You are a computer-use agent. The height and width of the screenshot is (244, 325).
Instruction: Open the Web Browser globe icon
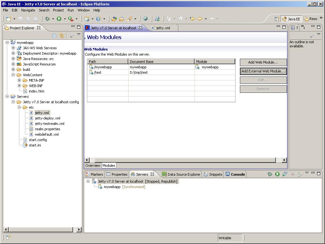pos(145,19)
